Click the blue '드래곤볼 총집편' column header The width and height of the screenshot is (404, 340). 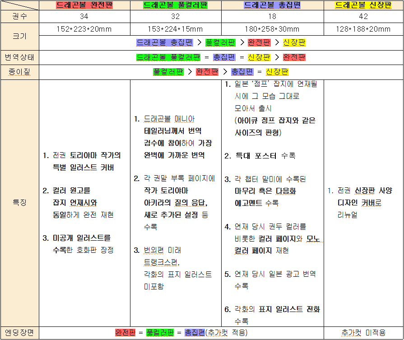tap(272, 5)
